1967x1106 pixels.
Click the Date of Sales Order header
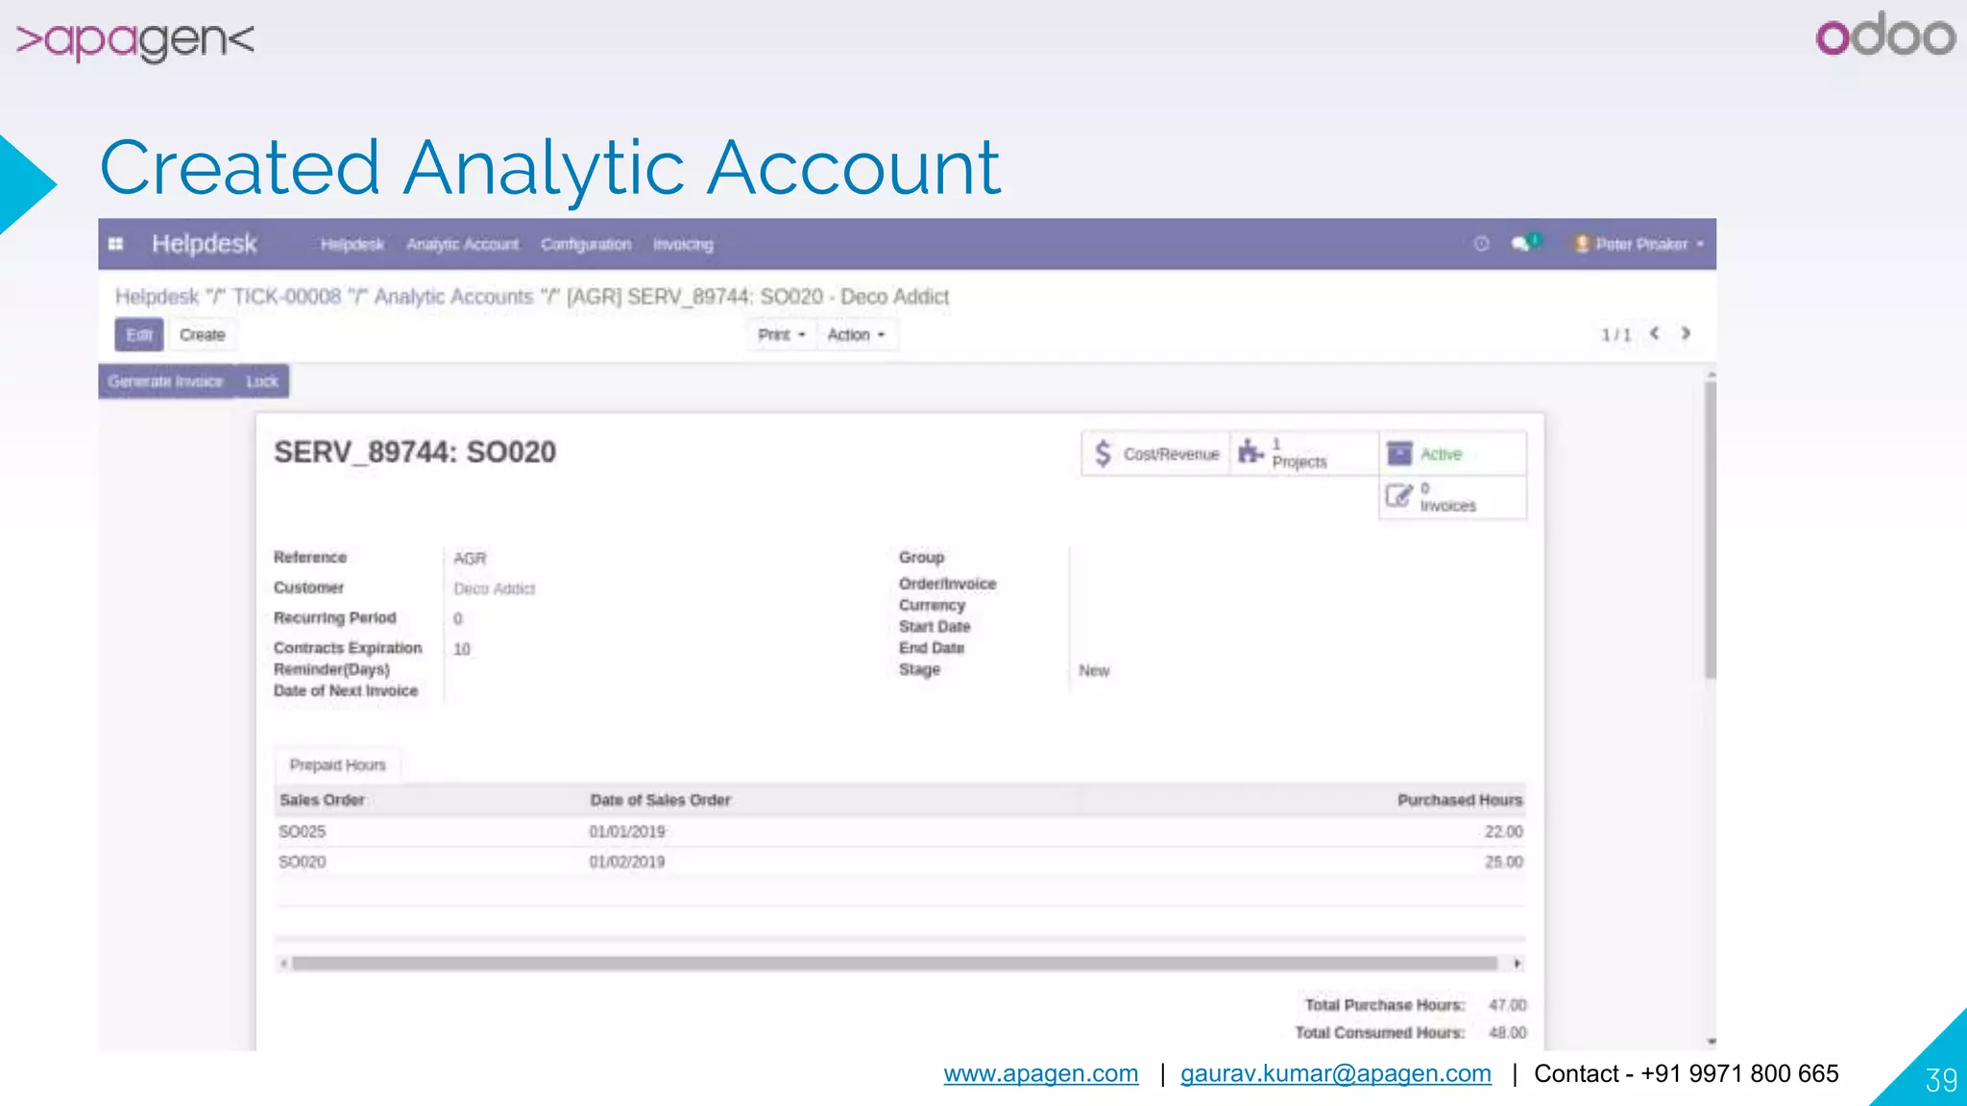(x=660, y=800)
